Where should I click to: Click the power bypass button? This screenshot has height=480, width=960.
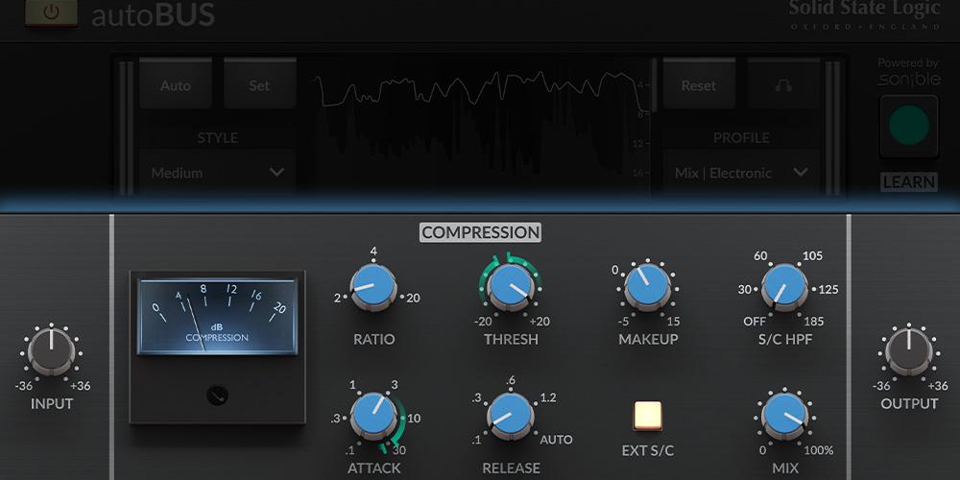click(x=51, y=12)
